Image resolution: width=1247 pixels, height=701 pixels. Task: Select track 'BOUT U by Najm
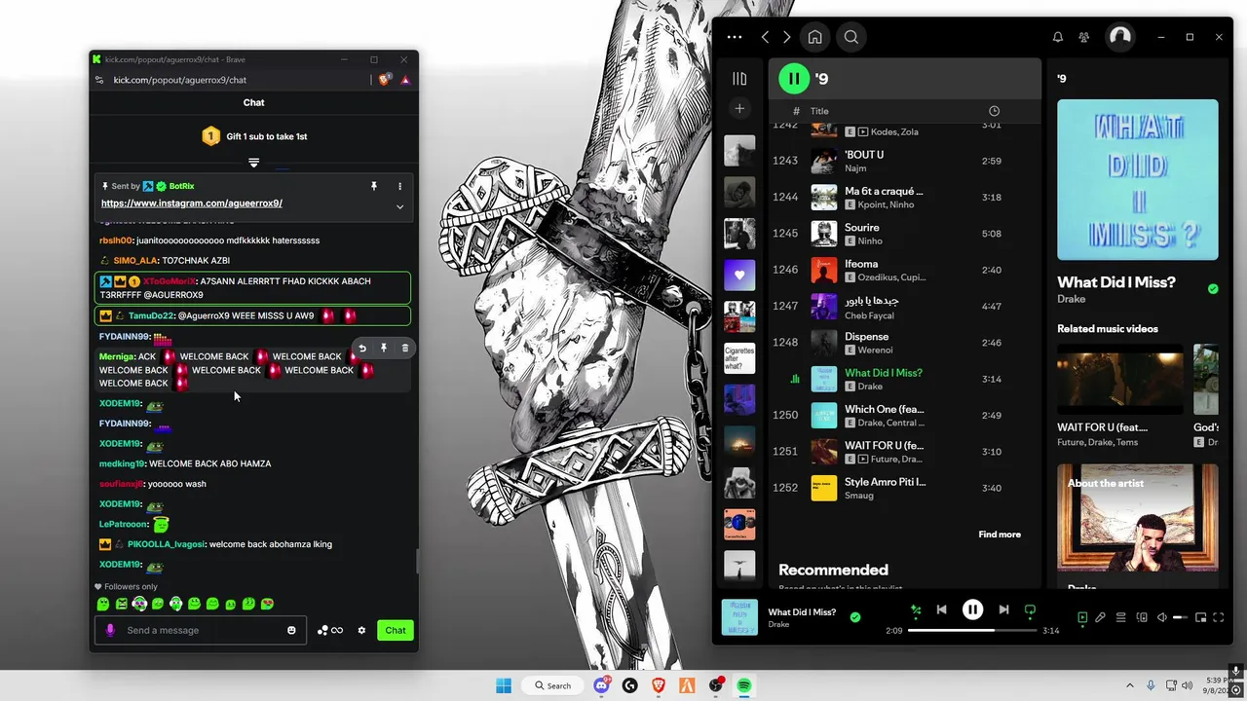[x=903, y=161]
